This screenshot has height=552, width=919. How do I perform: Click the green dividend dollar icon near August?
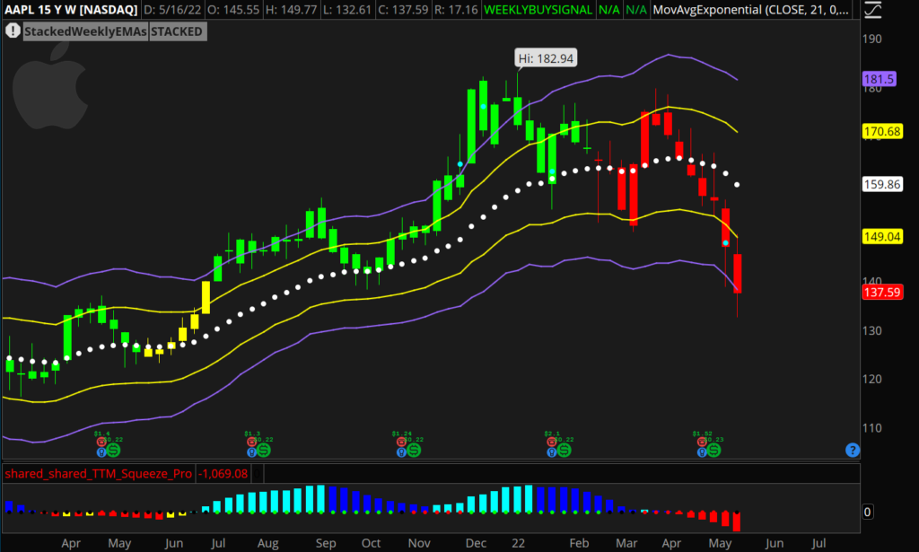click(264, 450)
